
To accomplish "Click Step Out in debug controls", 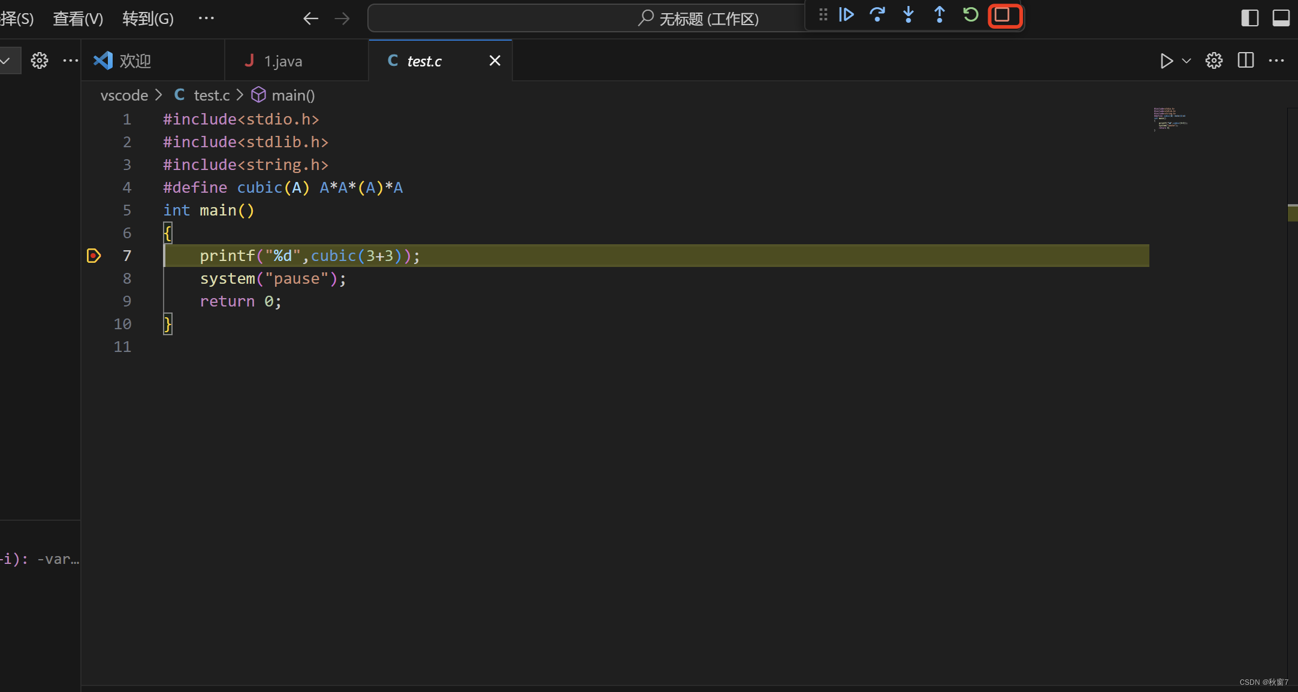I will point(939,15).
